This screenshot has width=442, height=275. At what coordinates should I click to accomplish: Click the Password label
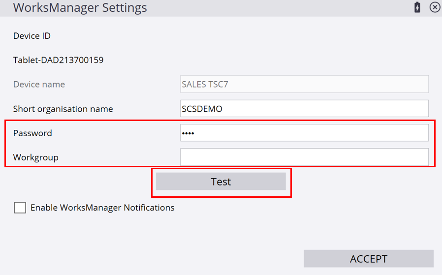pos(32,133)
